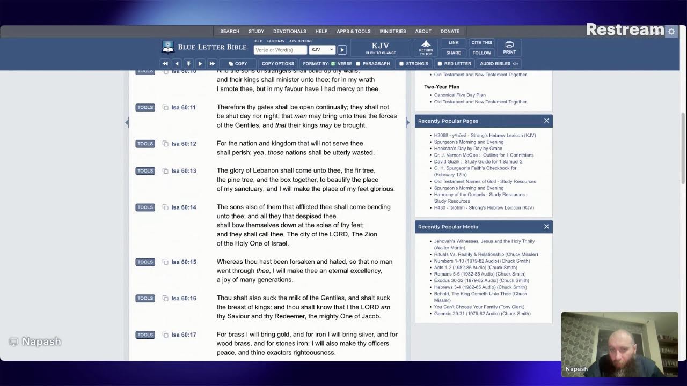Viewport: 687px width, 386px height.
Task: Select Verse format option
Action: click(x=342, y=64)
